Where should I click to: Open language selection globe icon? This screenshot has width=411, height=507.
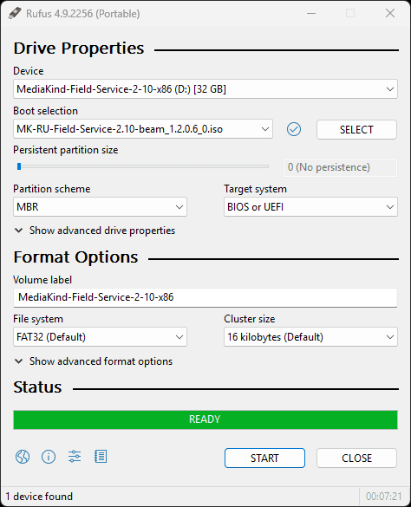tap(23, 457)
